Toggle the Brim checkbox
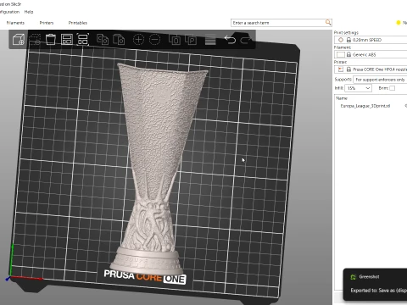 coord(392,88)
